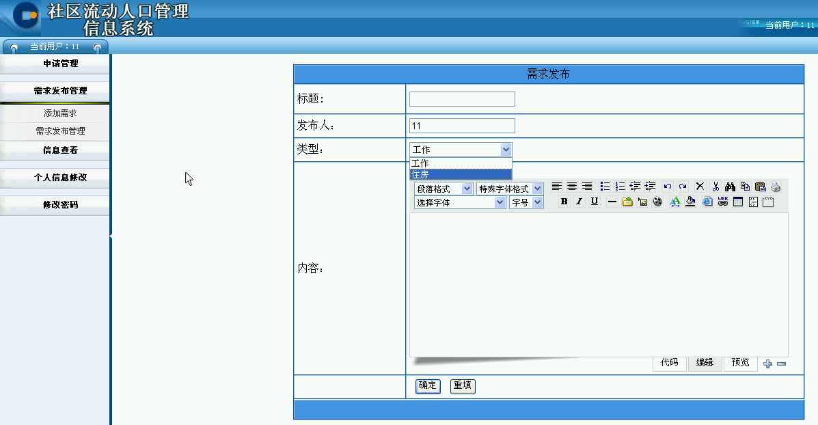Click the 需求发布 form title
This screenshot has height=425, width=818.
548,74
